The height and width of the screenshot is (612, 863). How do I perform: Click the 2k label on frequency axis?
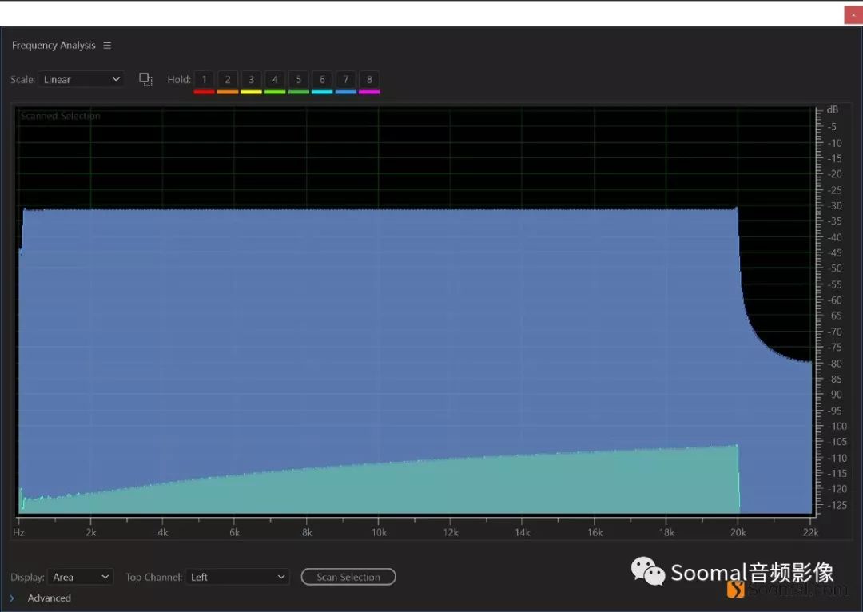pyautogui.click(x=91, y=532)
